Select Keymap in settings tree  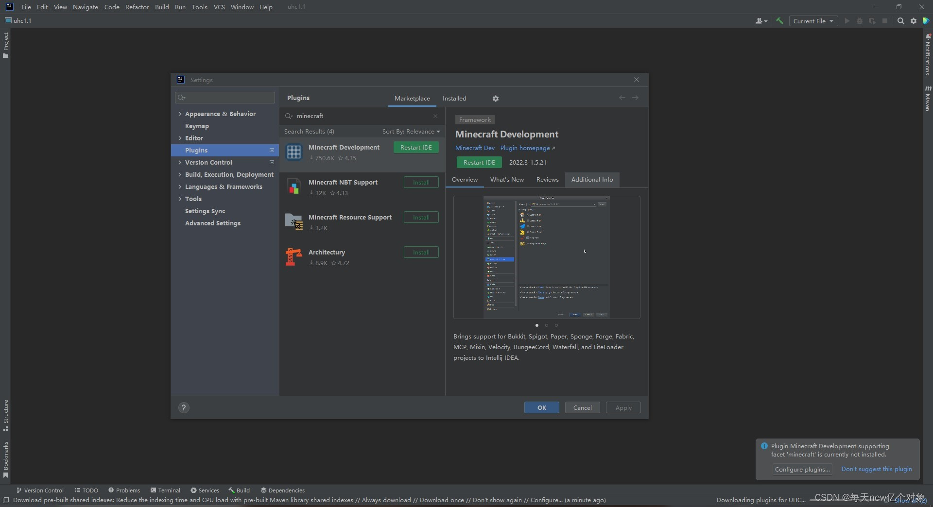coord(197,126)
